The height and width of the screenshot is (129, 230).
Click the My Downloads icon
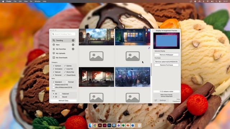(x=54, y=58)
